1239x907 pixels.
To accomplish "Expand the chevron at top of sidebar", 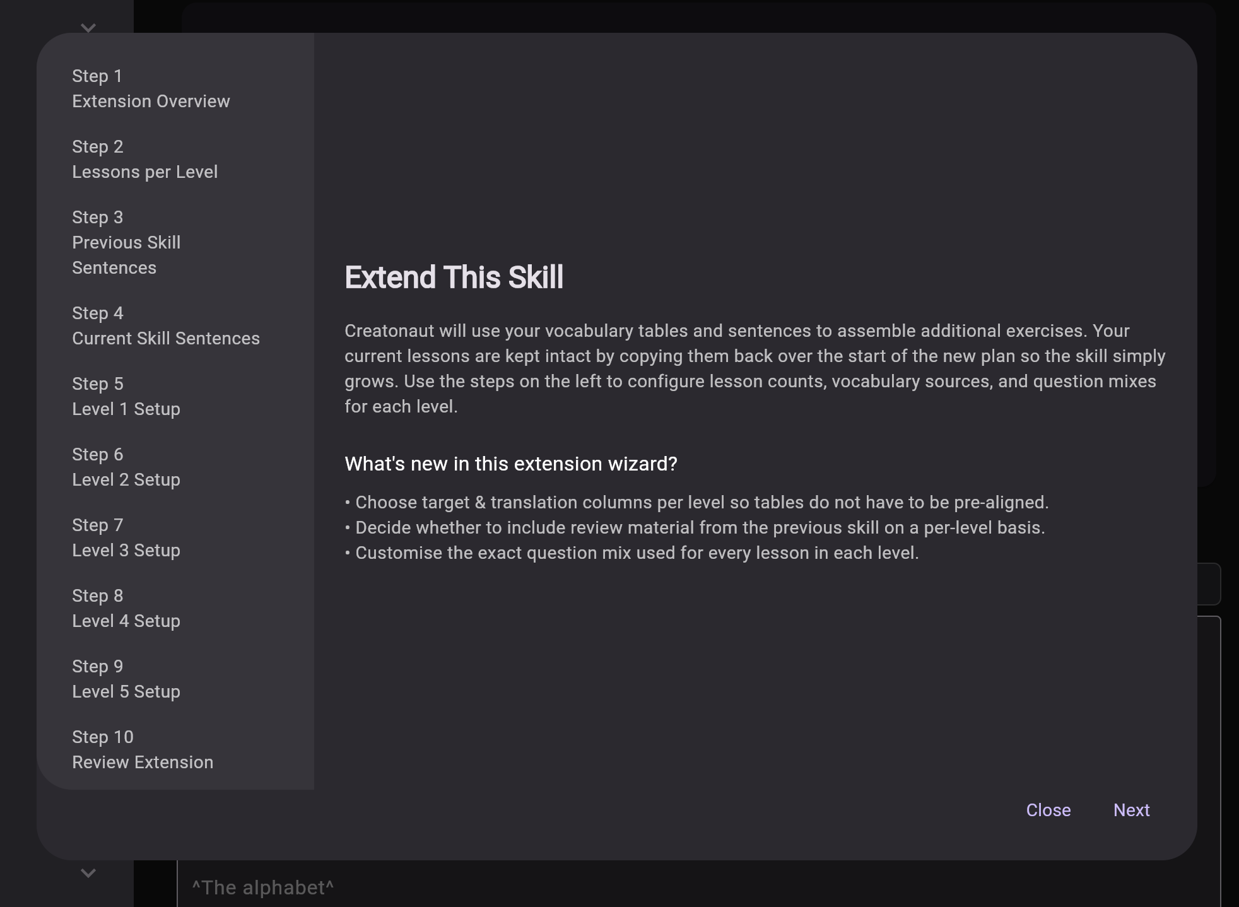I will (88, 28).
